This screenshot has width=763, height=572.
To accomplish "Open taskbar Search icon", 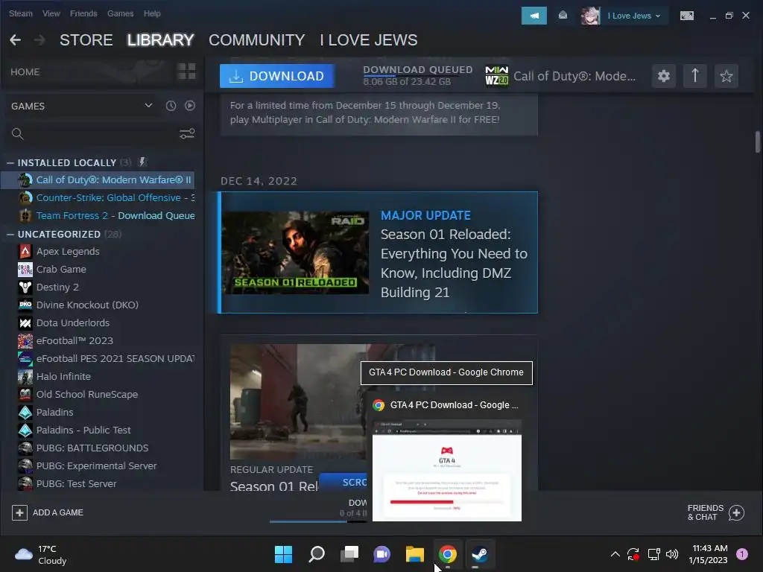I will click(x=316, y=554).
